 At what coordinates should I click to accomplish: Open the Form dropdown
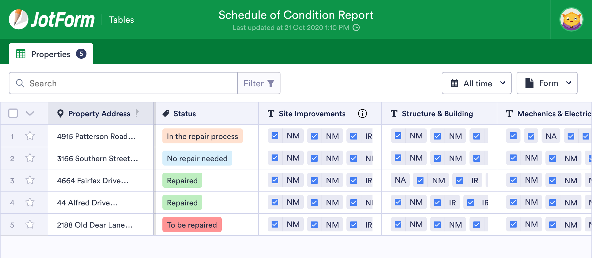point(547,83)
